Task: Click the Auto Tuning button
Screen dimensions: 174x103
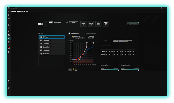Action: (133, 24)
